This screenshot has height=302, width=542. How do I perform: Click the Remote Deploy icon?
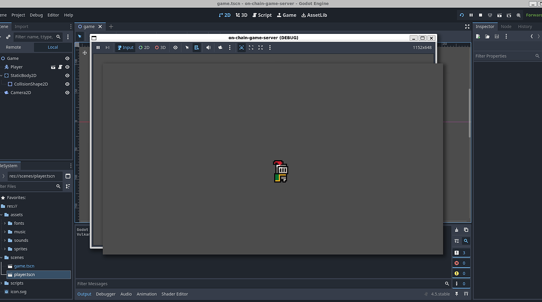pyautogui.click(x=490, y=15)
